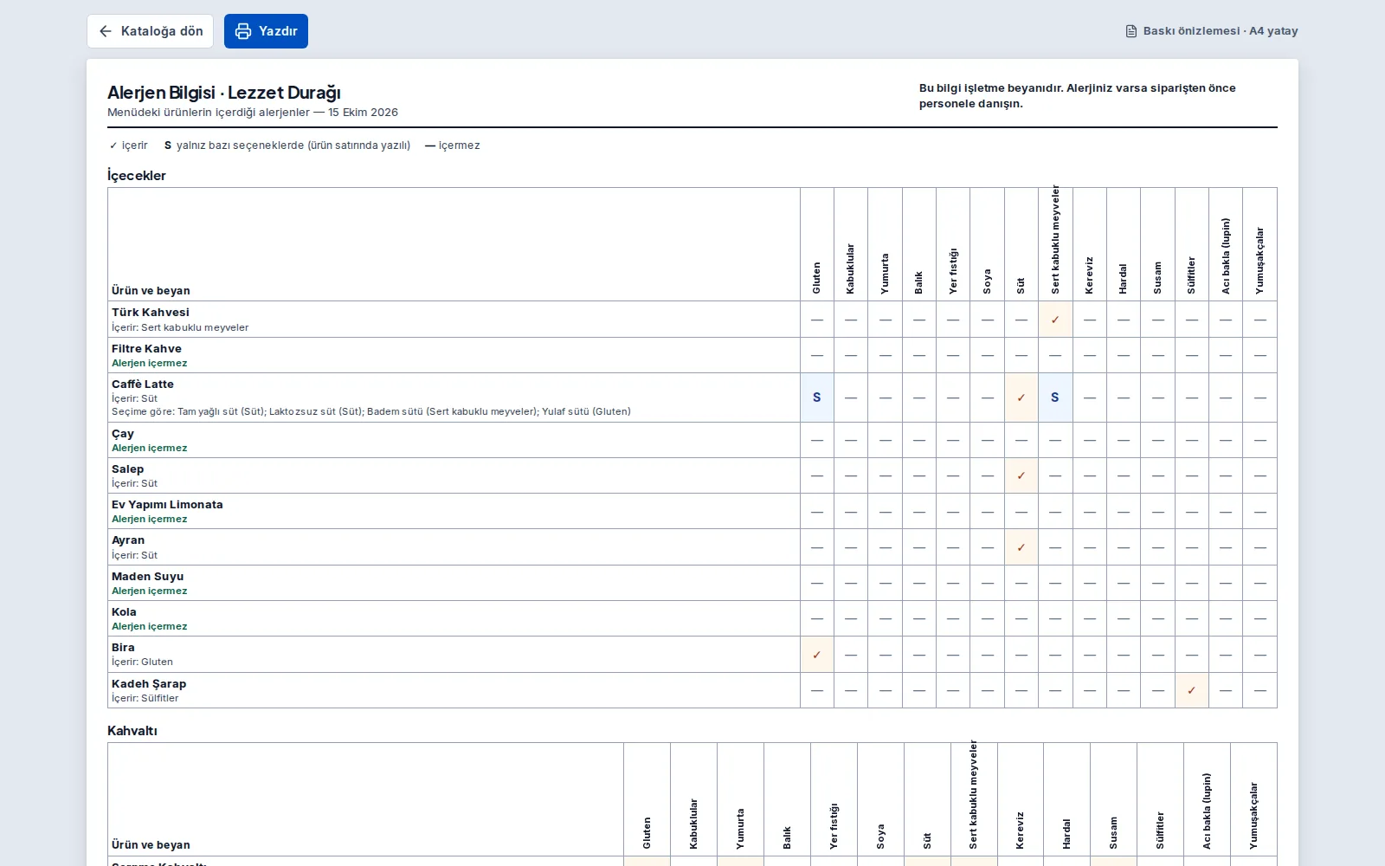Click the document icon beside Baskı önizlemesi

pyautogui.click(x=1131, y=31)
